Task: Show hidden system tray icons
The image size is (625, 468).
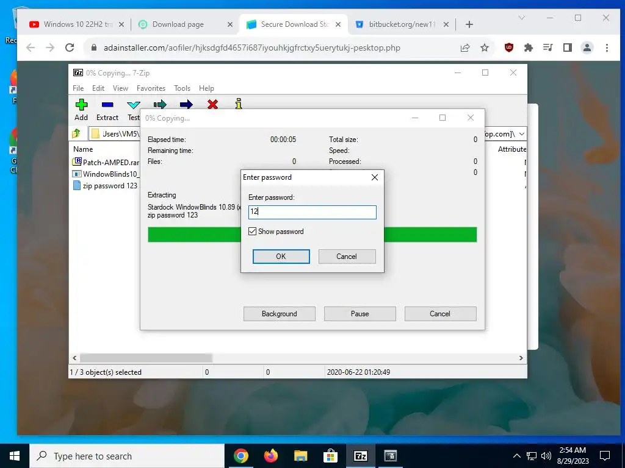Action: click(x=516, y=456)
